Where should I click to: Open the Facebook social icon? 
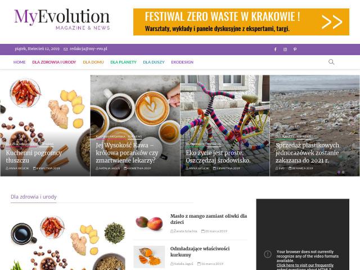click(x=275, y=49)
